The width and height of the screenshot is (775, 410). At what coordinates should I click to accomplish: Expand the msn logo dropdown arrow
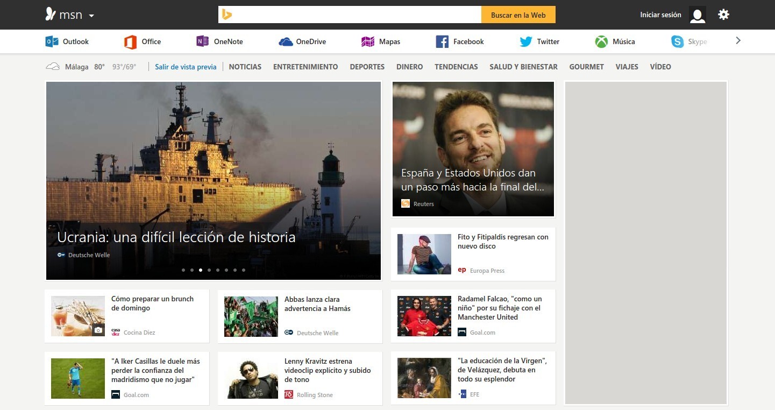coord(91,16)
